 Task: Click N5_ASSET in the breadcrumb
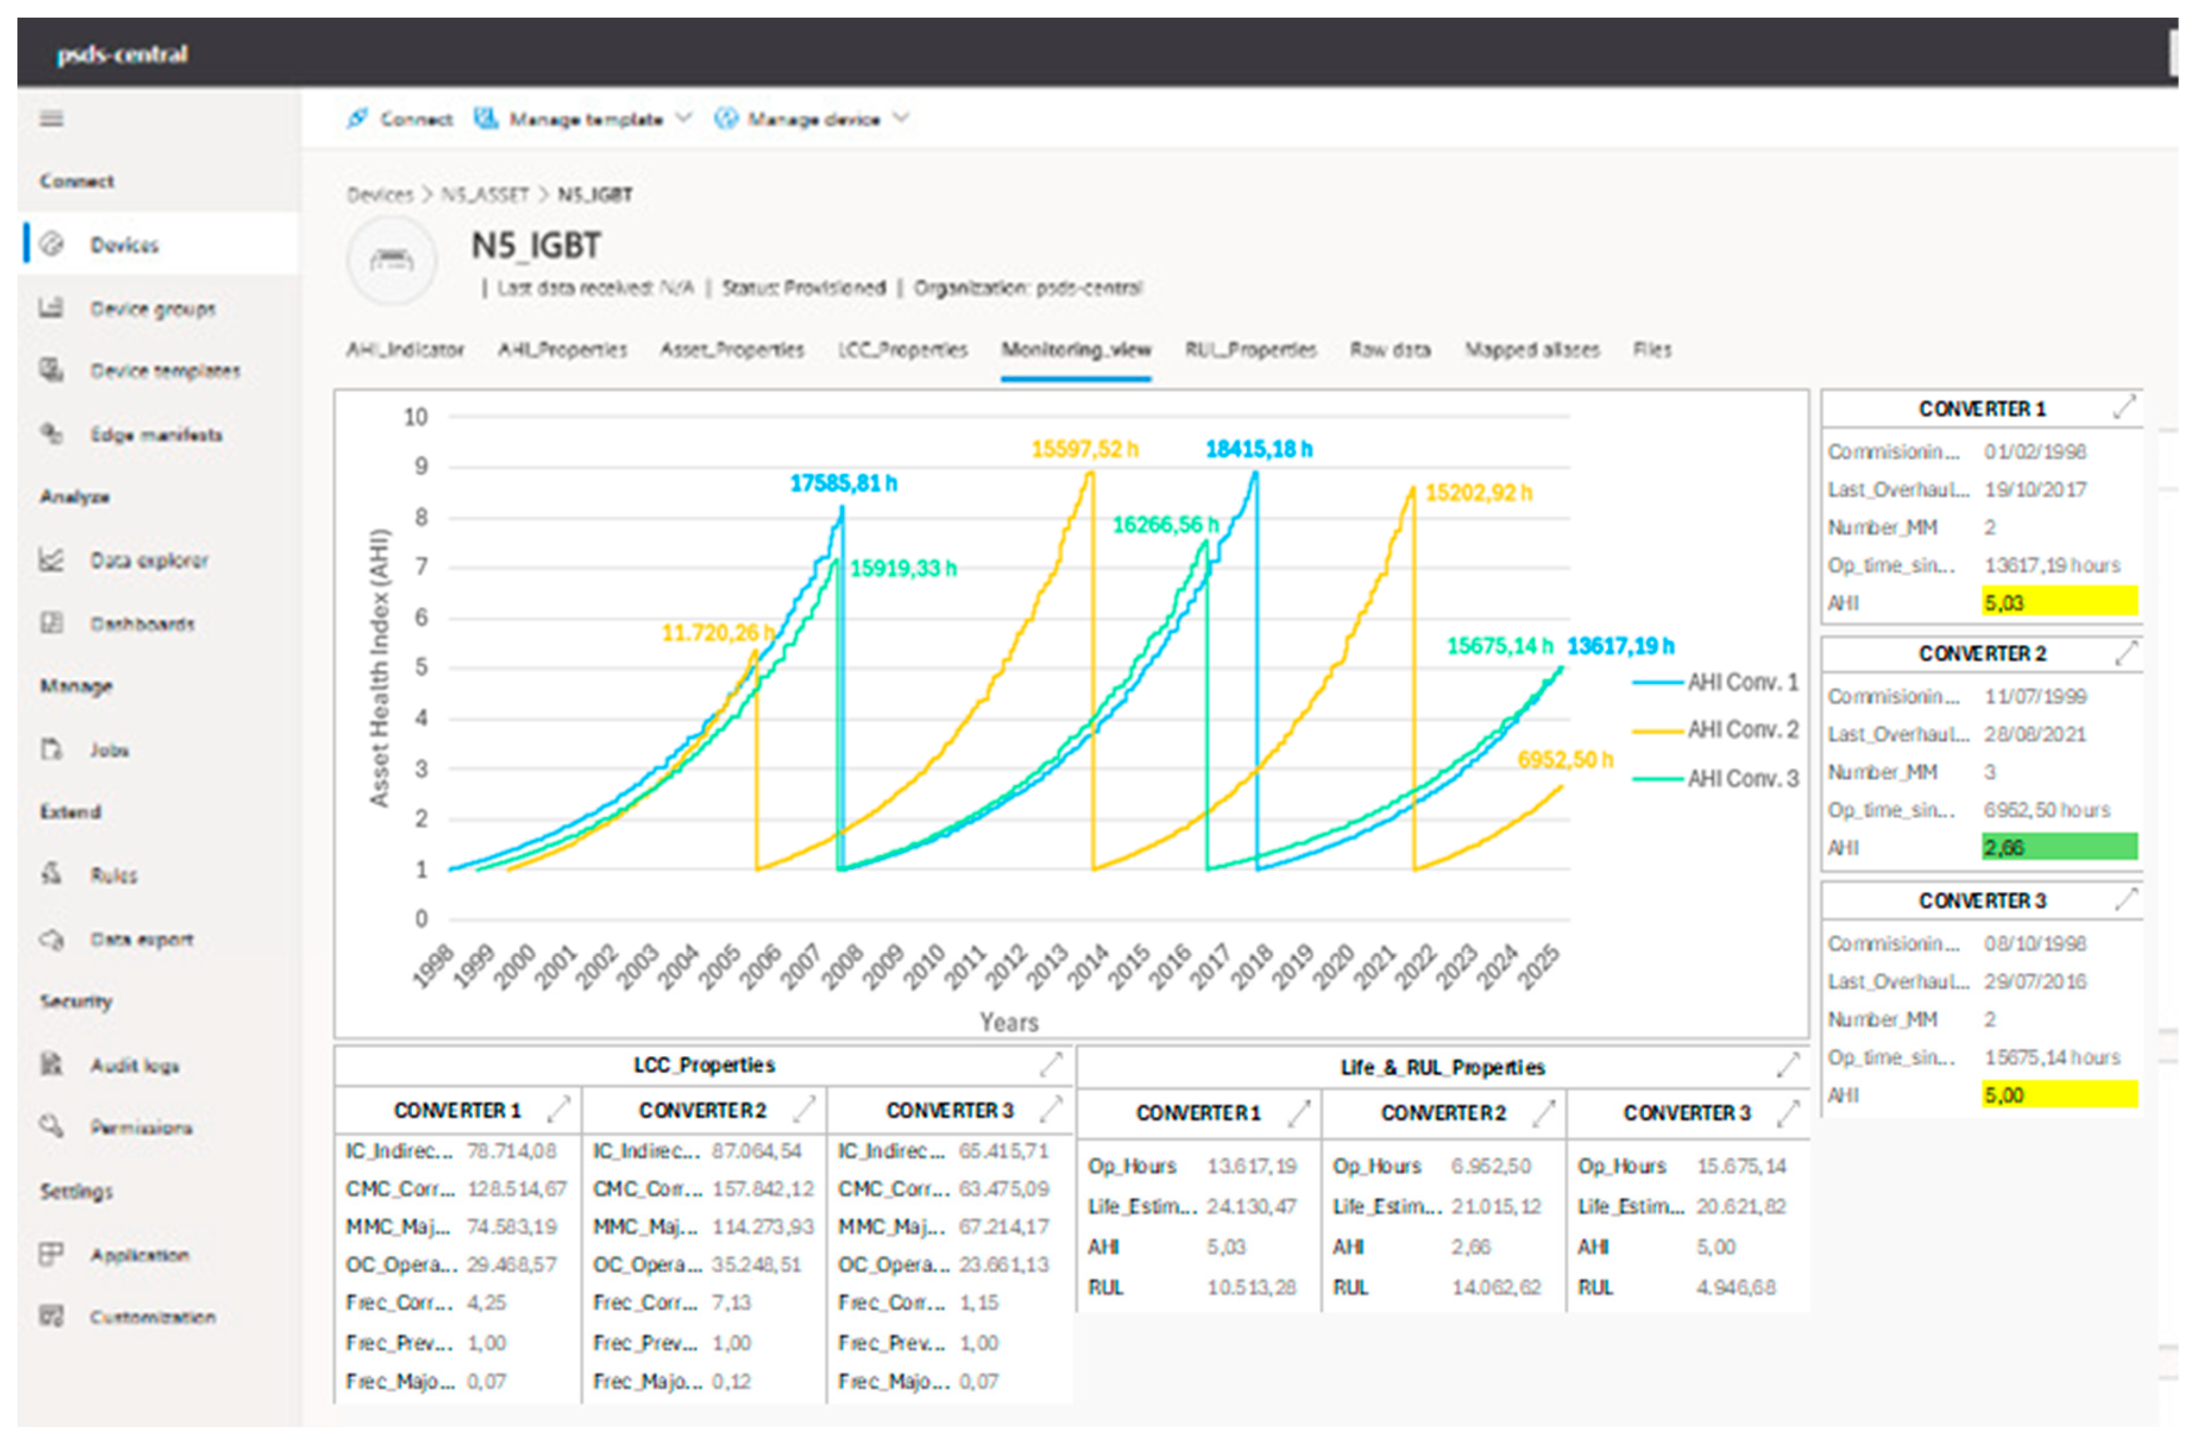coord(485,194)
